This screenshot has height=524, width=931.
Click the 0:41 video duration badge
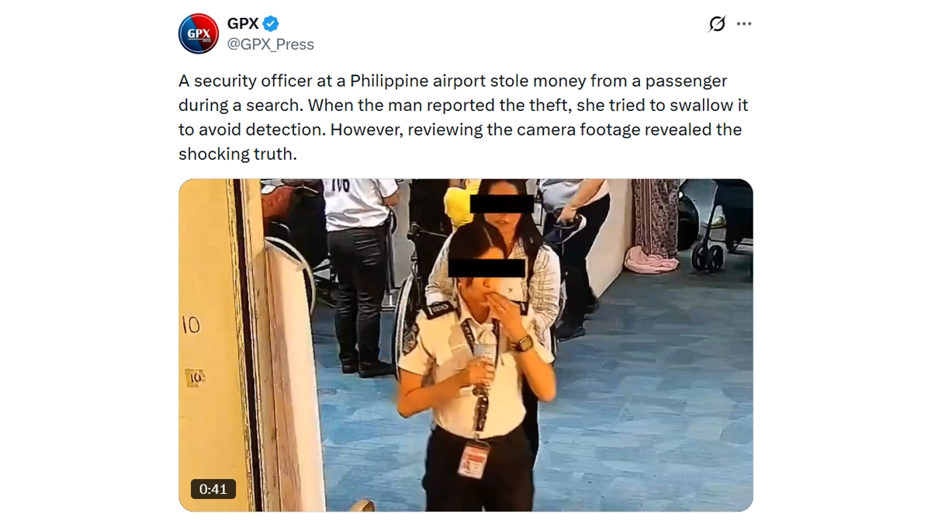pos(213,489)
